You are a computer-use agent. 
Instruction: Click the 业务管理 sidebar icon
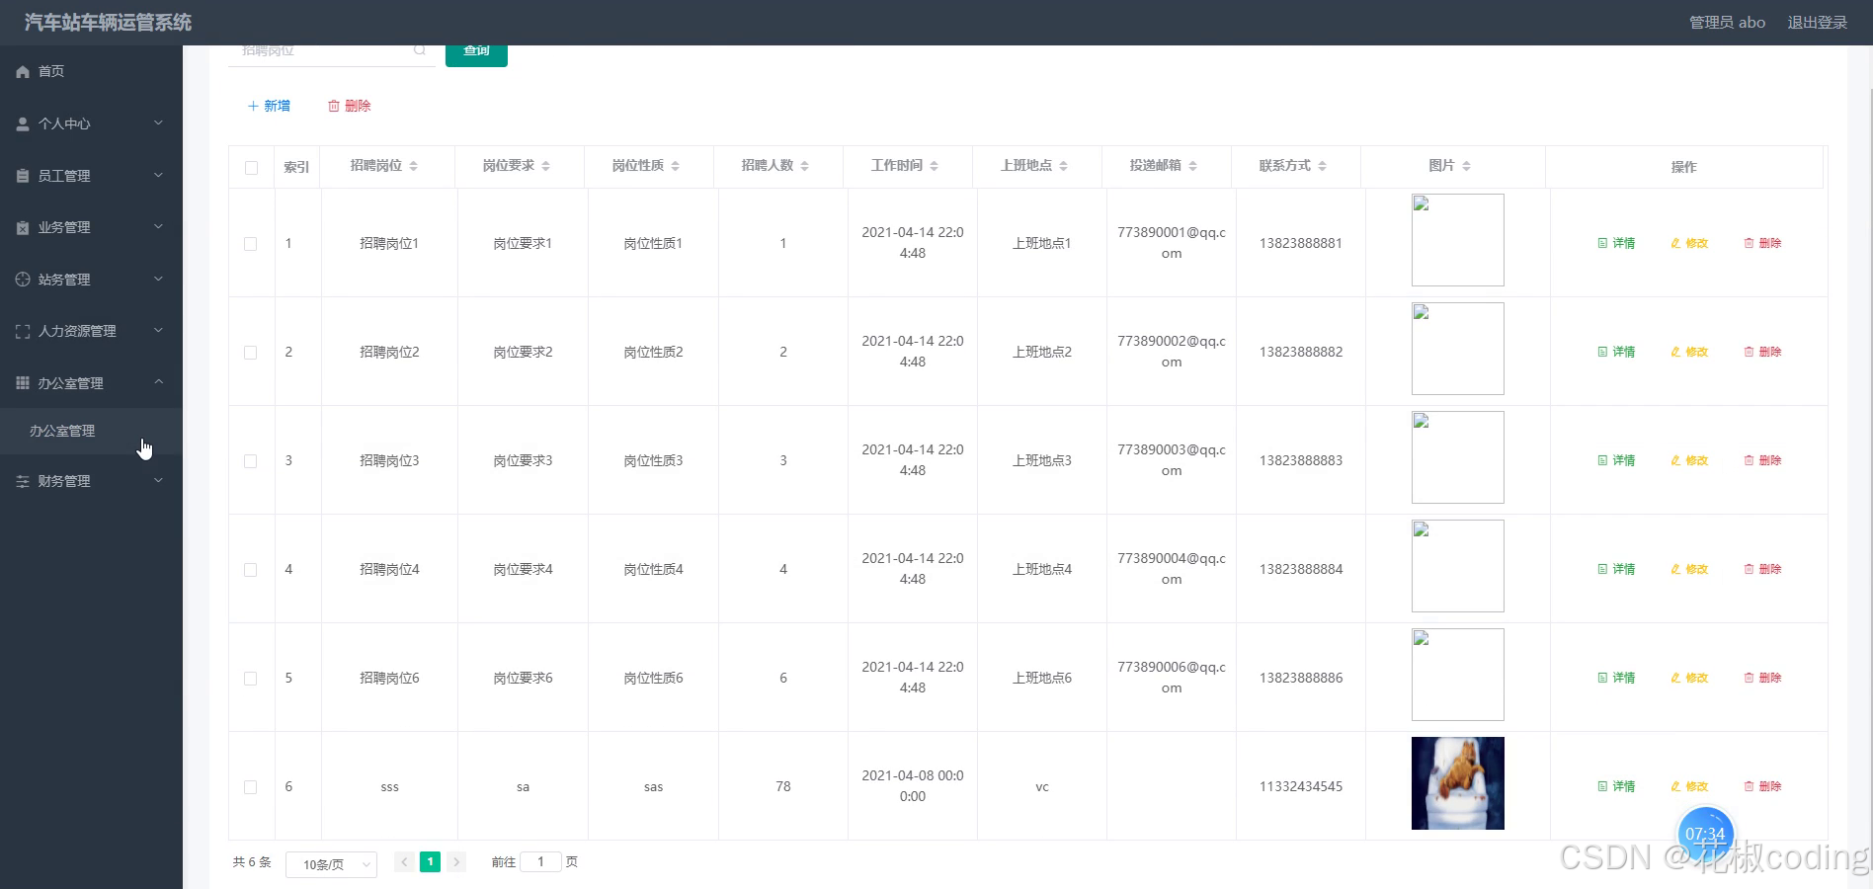click(23, 227)
